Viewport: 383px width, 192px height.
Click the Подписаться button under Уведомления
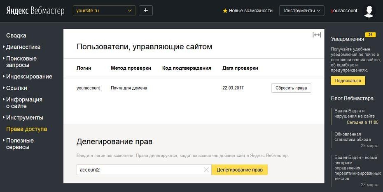click(x=348, y=81)
